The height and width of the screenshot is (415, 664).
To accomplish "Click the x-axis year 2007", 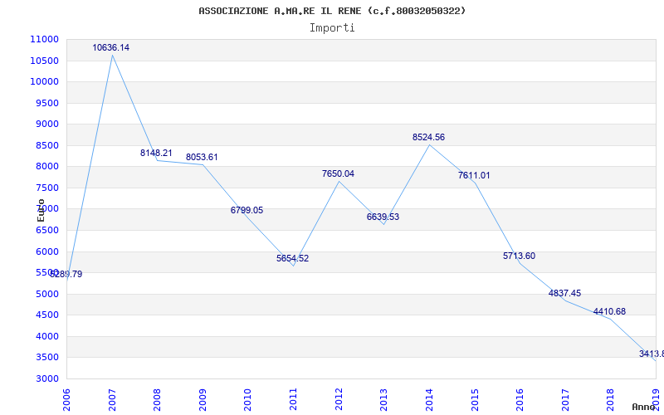I will [x=112, y=400].
